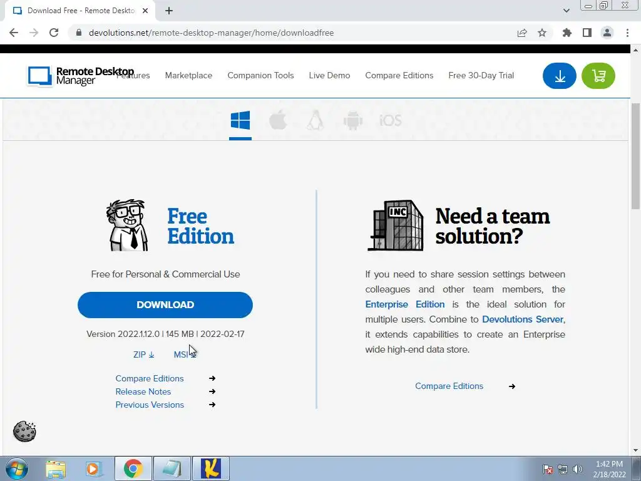Open Windows Explorer from the taskbar
The height and width of the screenshot is (481, 641).
coord(56,468)
